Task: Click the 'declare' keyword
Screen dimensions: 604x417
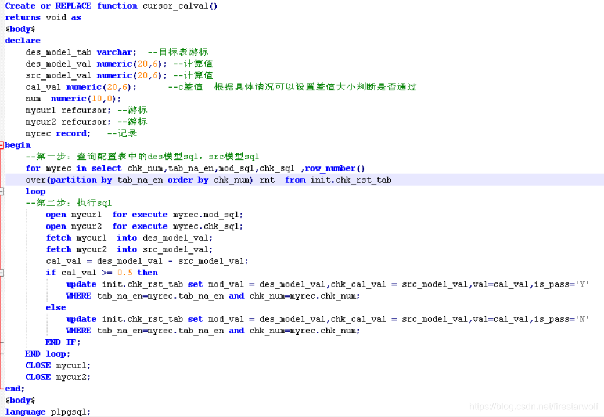Action: (x=23, y=41)
